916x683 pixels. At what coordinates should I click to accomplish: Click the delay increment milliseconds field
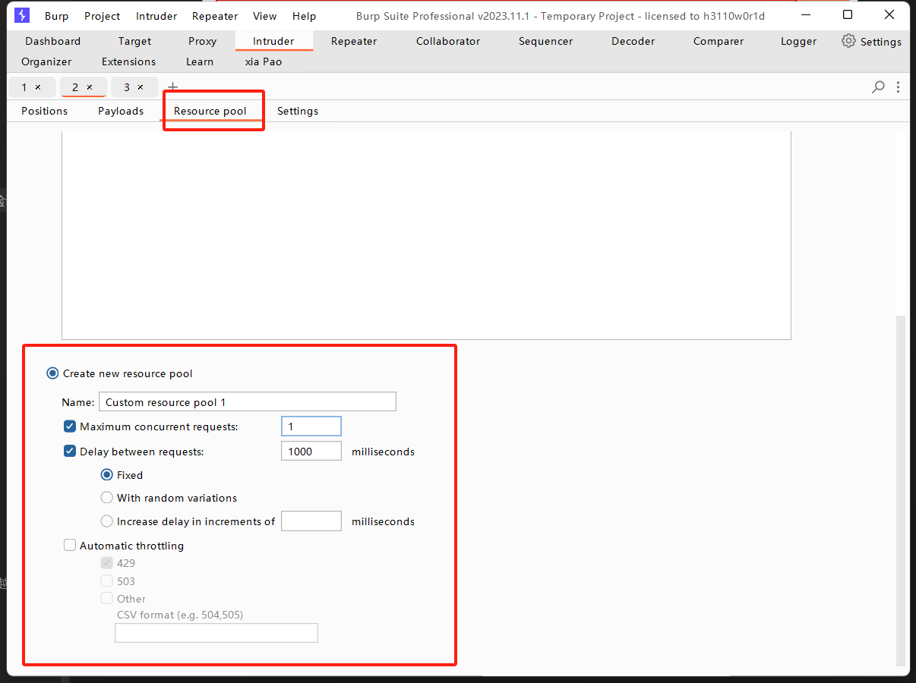pyautogui.click(x=311, y=521)
